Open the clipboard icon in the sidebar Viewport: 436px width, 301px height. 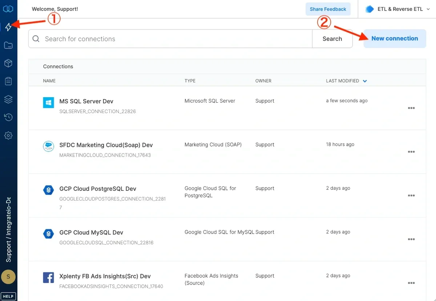pyautogui.click(x=8, y=81)
